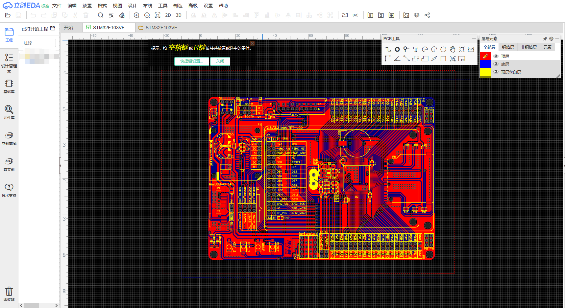Collapse the left project panel via its edge handle
This screenshot has height=308, width=565.
[60, 165]
